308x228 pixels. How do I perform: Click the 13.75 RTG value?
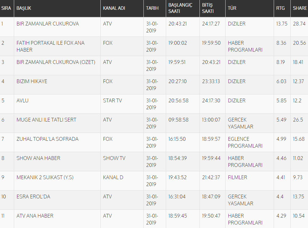[282, 24]
